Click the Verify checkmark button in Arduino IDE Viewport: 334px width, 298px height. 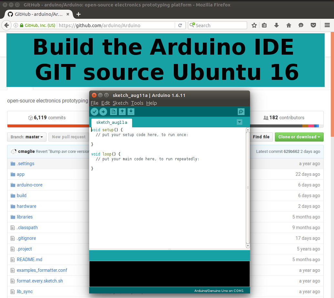coord(94,112)
